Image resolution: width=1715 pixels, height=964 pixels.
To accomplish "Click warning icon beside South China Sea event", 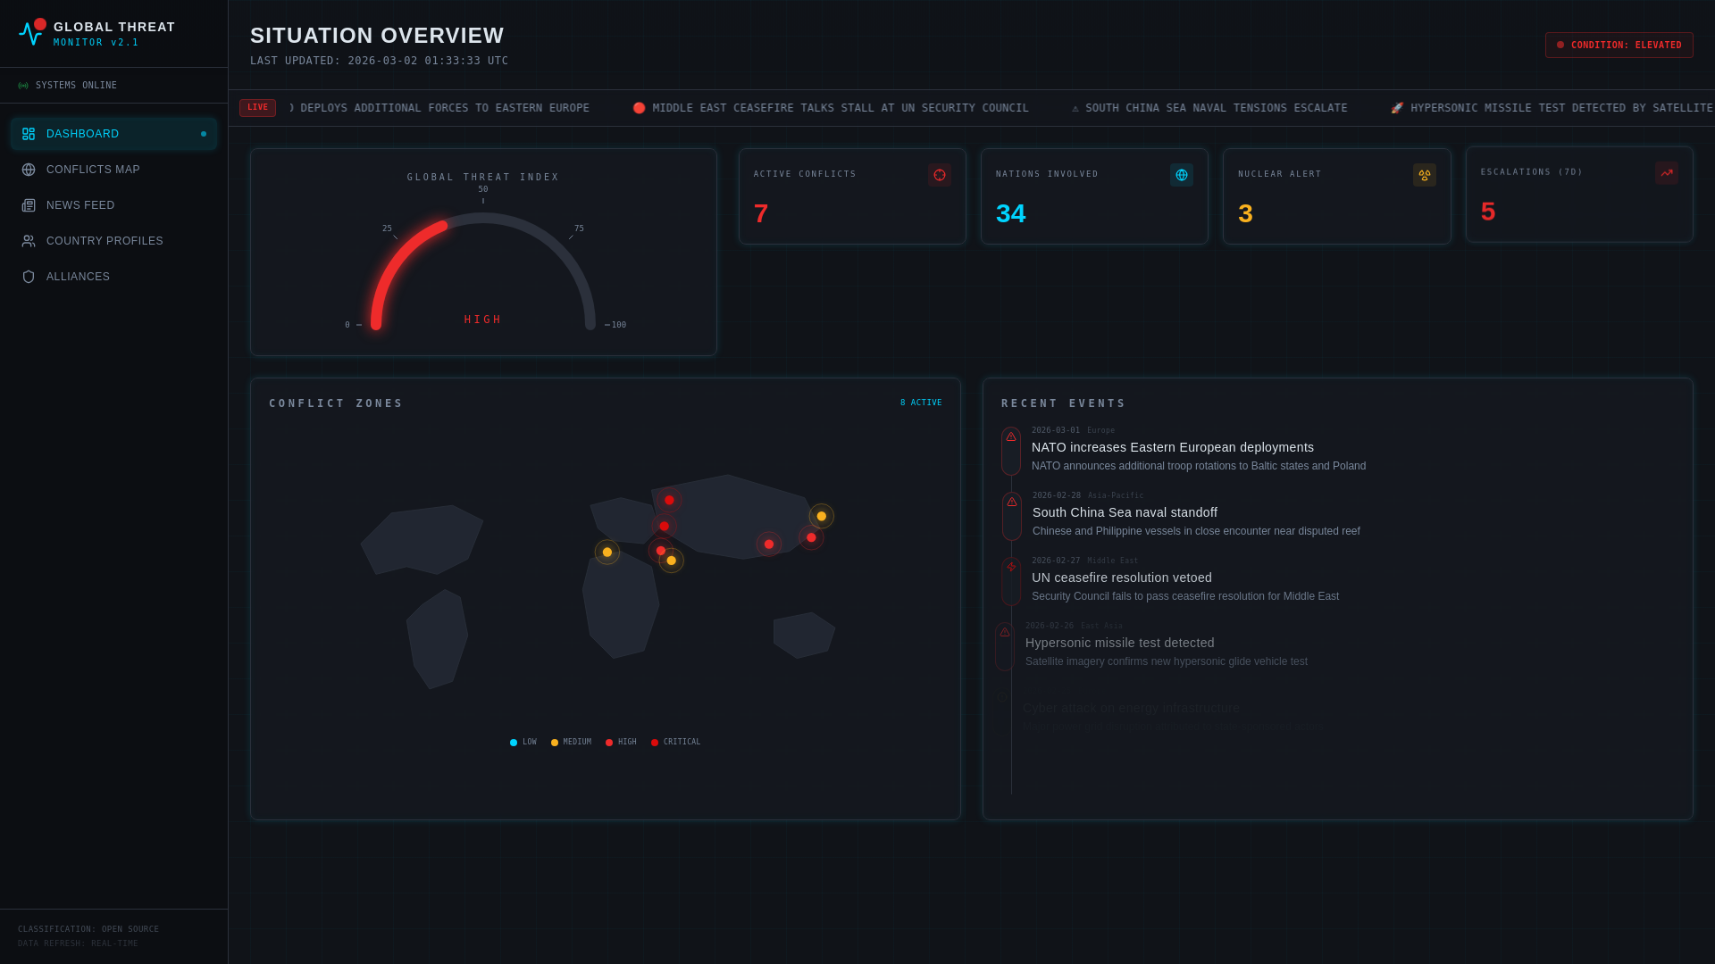I will [x=1012, y=502].
